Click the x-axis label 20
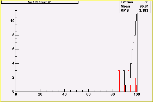The width and height of the screenshot is (153, 102). [40, 94]
